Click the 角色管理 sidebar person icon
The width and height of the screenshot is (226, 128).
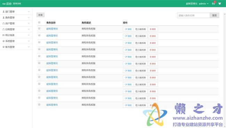pos(3,18)
